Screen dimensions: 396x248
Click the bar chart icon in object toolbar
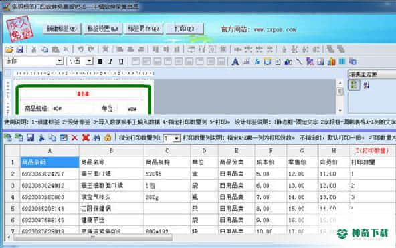[x=331, y=61]
